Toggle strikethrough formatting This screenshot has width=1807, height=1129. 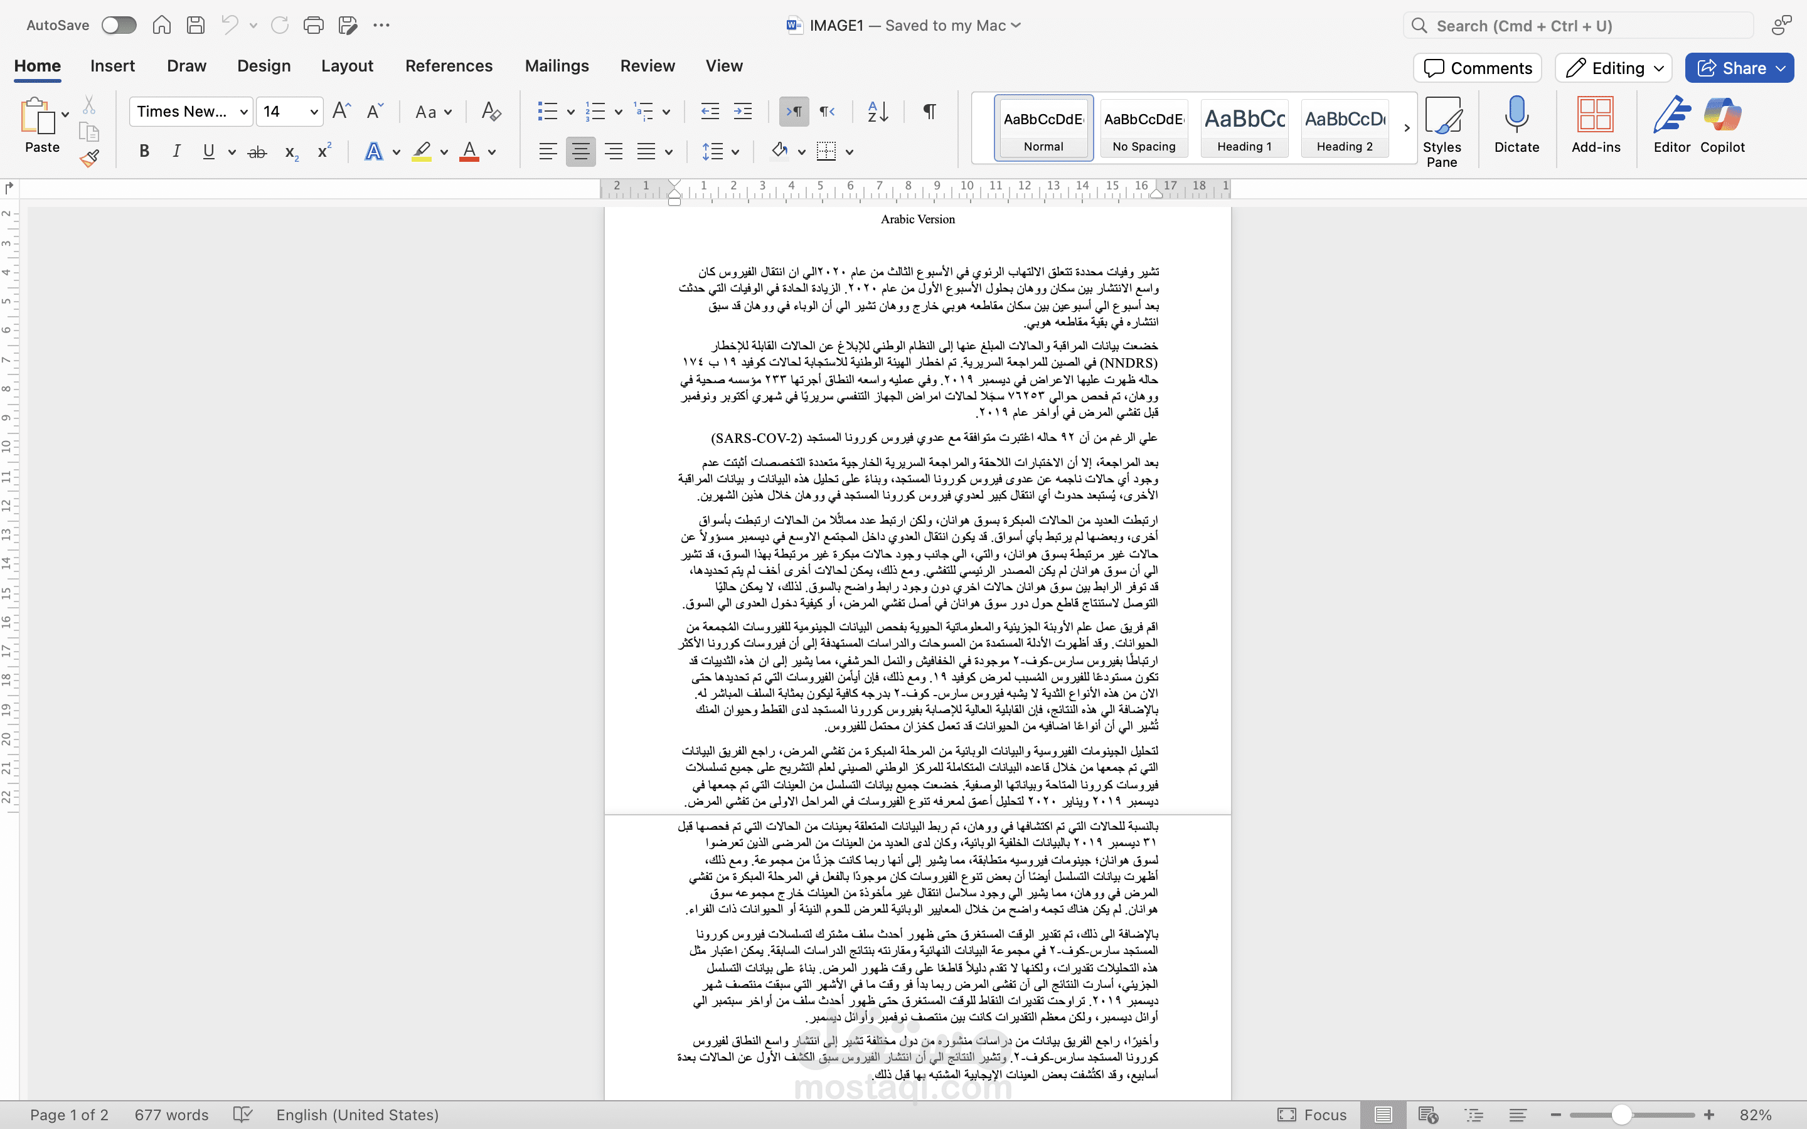pos(257,152)
